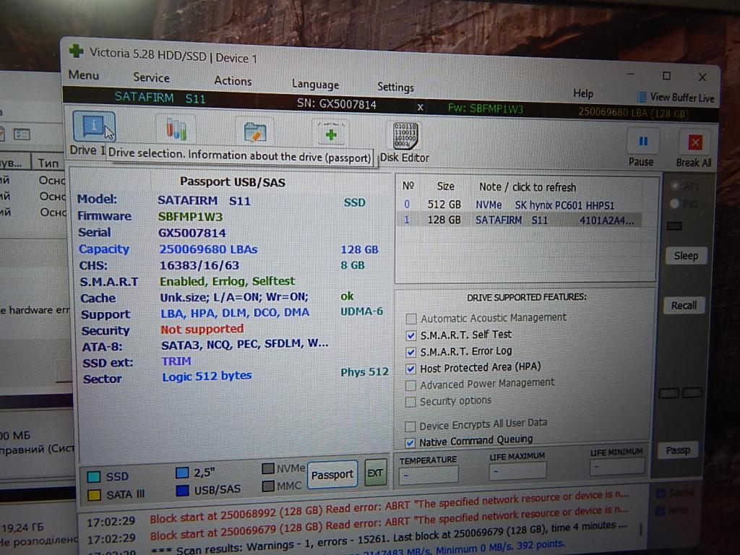Click the Drive Info toolbar icon
The image size is (740, 555).
click(x=93, y=128)
